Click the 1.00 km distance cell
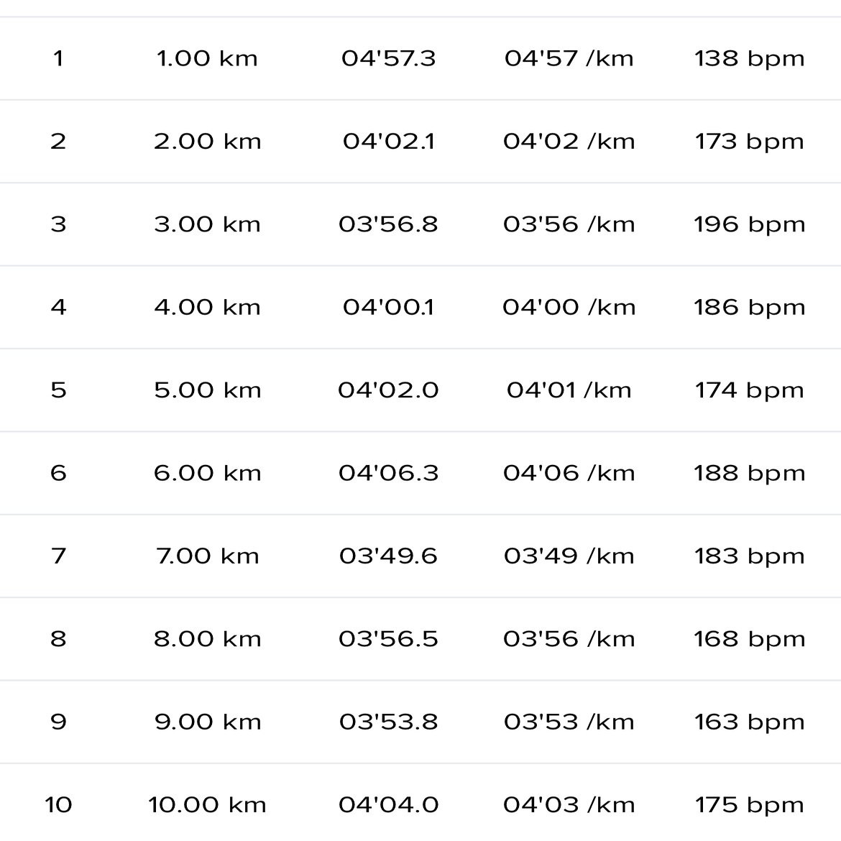The width and height of the screenshot is (841, 841). click(x=207, y=58)
